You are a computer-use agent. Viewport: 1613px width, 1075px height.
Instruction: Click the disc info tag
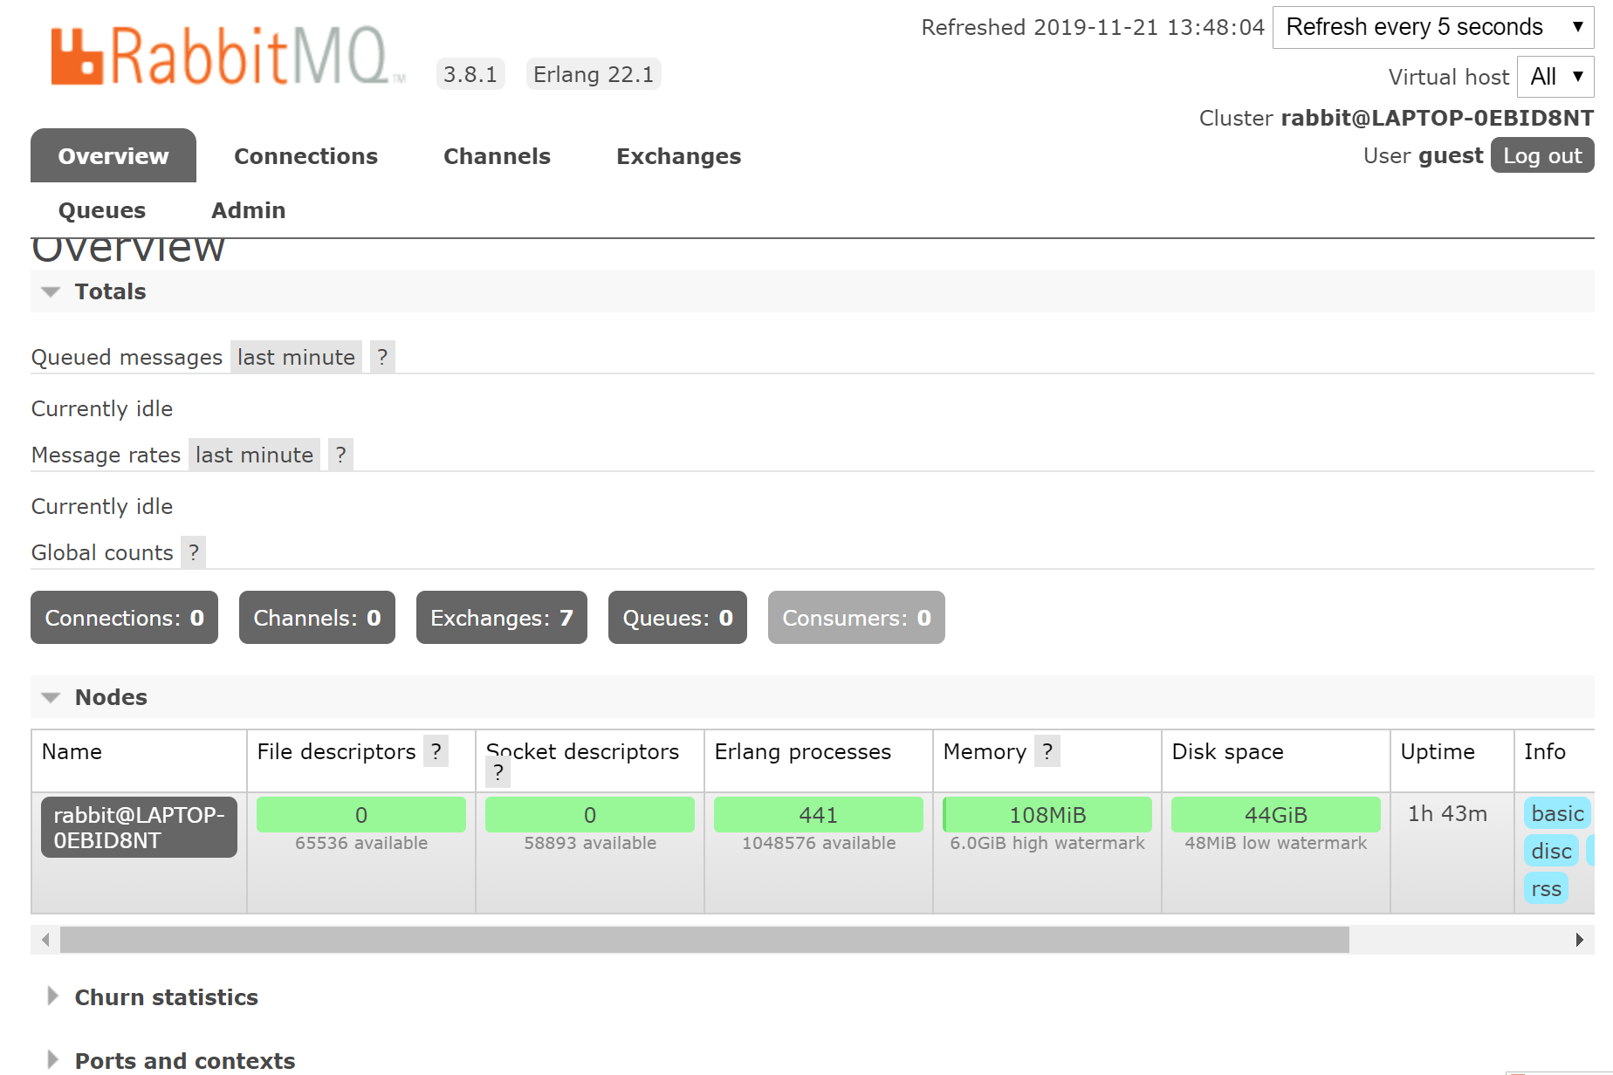(1551, 851)
